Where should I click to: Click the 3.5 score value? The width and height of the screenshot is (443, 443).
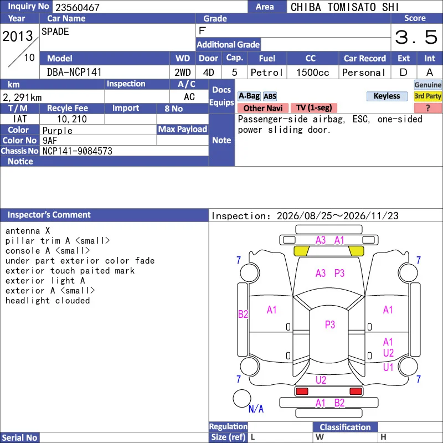pos(416,37)
